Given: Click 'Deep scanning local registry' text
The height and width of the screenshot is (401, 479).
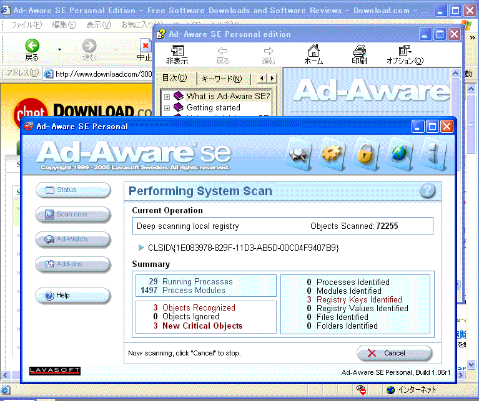Looking at the screenshot, I should 187,226.
